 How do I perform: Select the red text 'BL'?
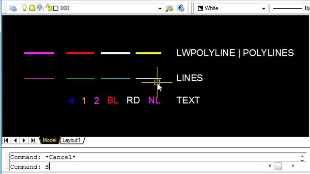tap(113, 100)
